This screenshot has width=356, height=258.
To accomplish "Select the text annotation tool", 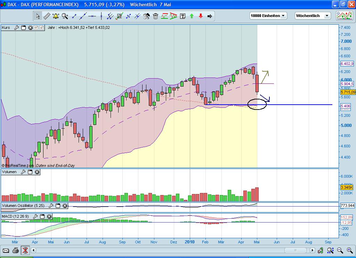I will pos(182,16).
